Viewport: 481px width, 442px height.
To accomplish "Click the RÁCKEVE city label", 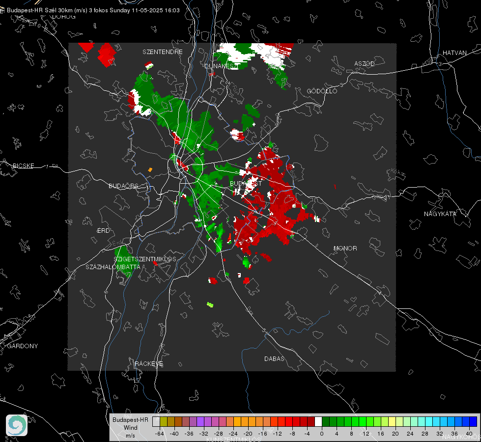I will click(x=149, y=363).
